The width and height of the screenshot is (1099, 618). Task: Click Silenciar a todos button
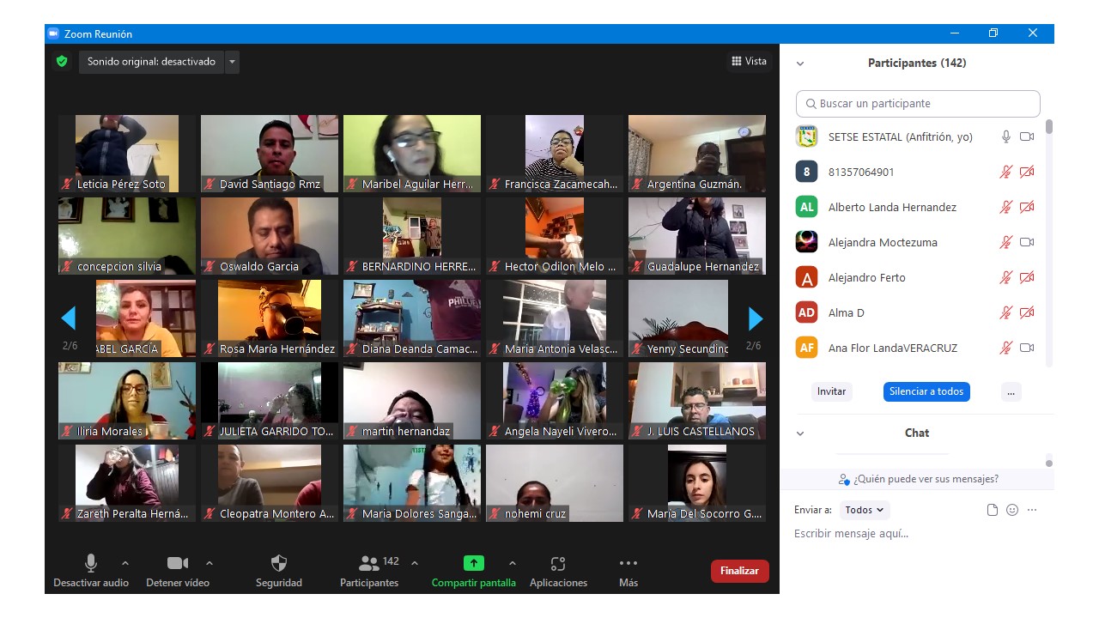click(926, 391)
